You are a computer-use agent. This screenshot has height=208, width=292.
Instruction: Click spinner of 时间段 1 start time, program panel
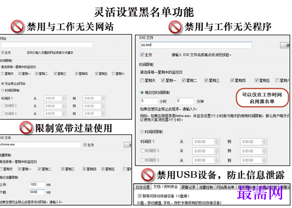(x=216, y=142)
